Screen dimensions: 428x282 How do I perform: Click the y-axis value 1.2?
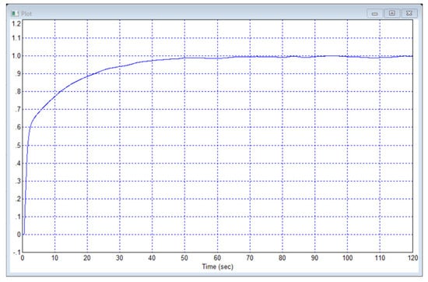[16, 23]
